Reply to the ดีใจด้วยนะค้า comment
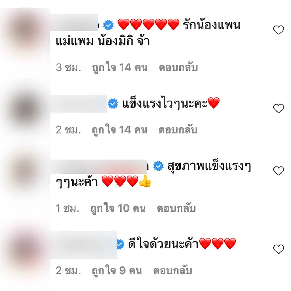 point(173,271)
